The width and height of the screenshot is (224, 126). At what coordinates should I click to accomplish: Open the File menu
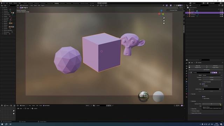tap(4, 3)
